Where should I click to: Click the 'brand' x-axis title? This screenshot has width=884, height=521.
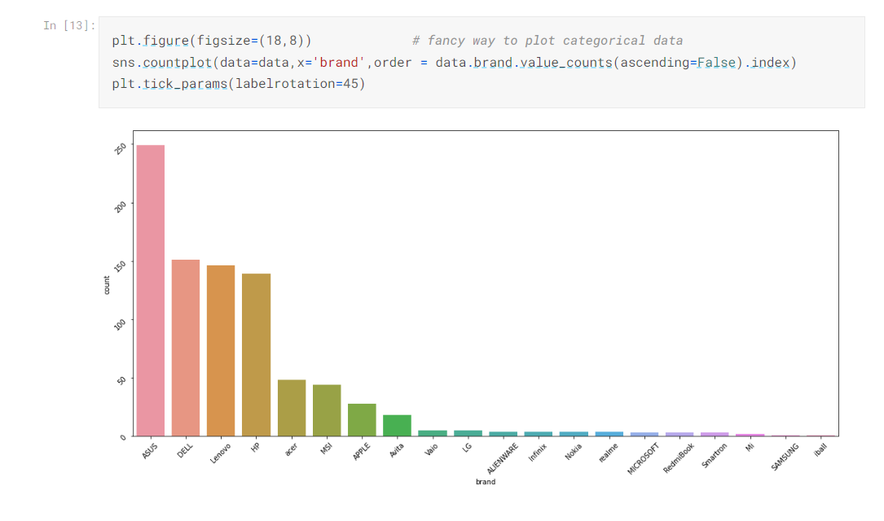pos(486,482)
